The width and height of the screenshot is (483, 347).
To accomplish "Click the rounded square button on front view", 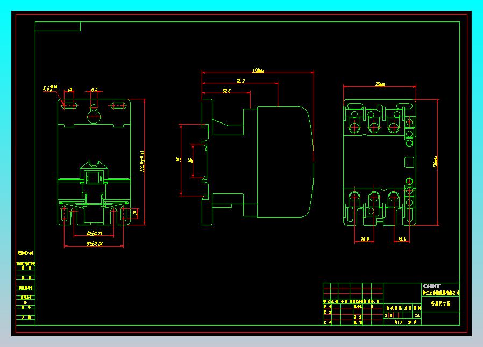I will pos(409,162).
